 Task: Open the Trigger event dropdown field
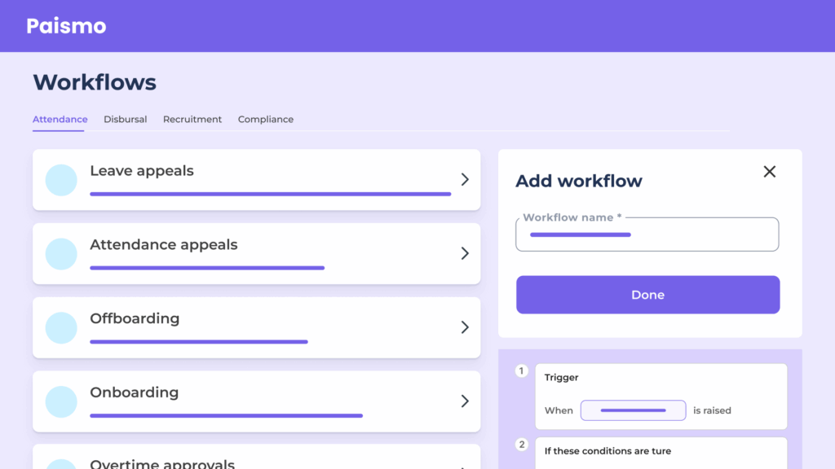point(633,410)
